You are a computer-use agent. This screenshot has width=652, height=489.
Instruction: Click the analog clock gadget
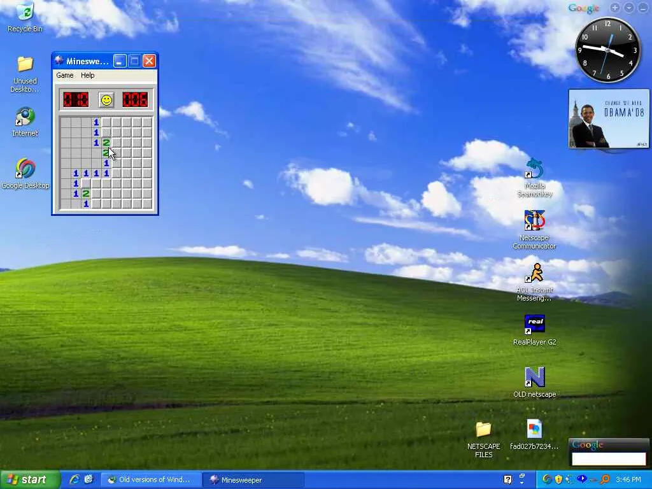607,50
